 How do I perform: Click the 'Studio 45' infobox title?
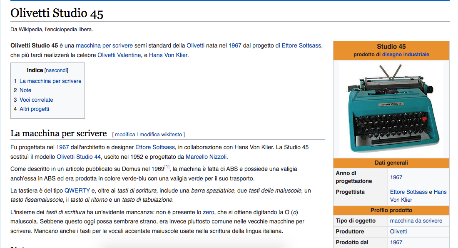pos(391,47)
